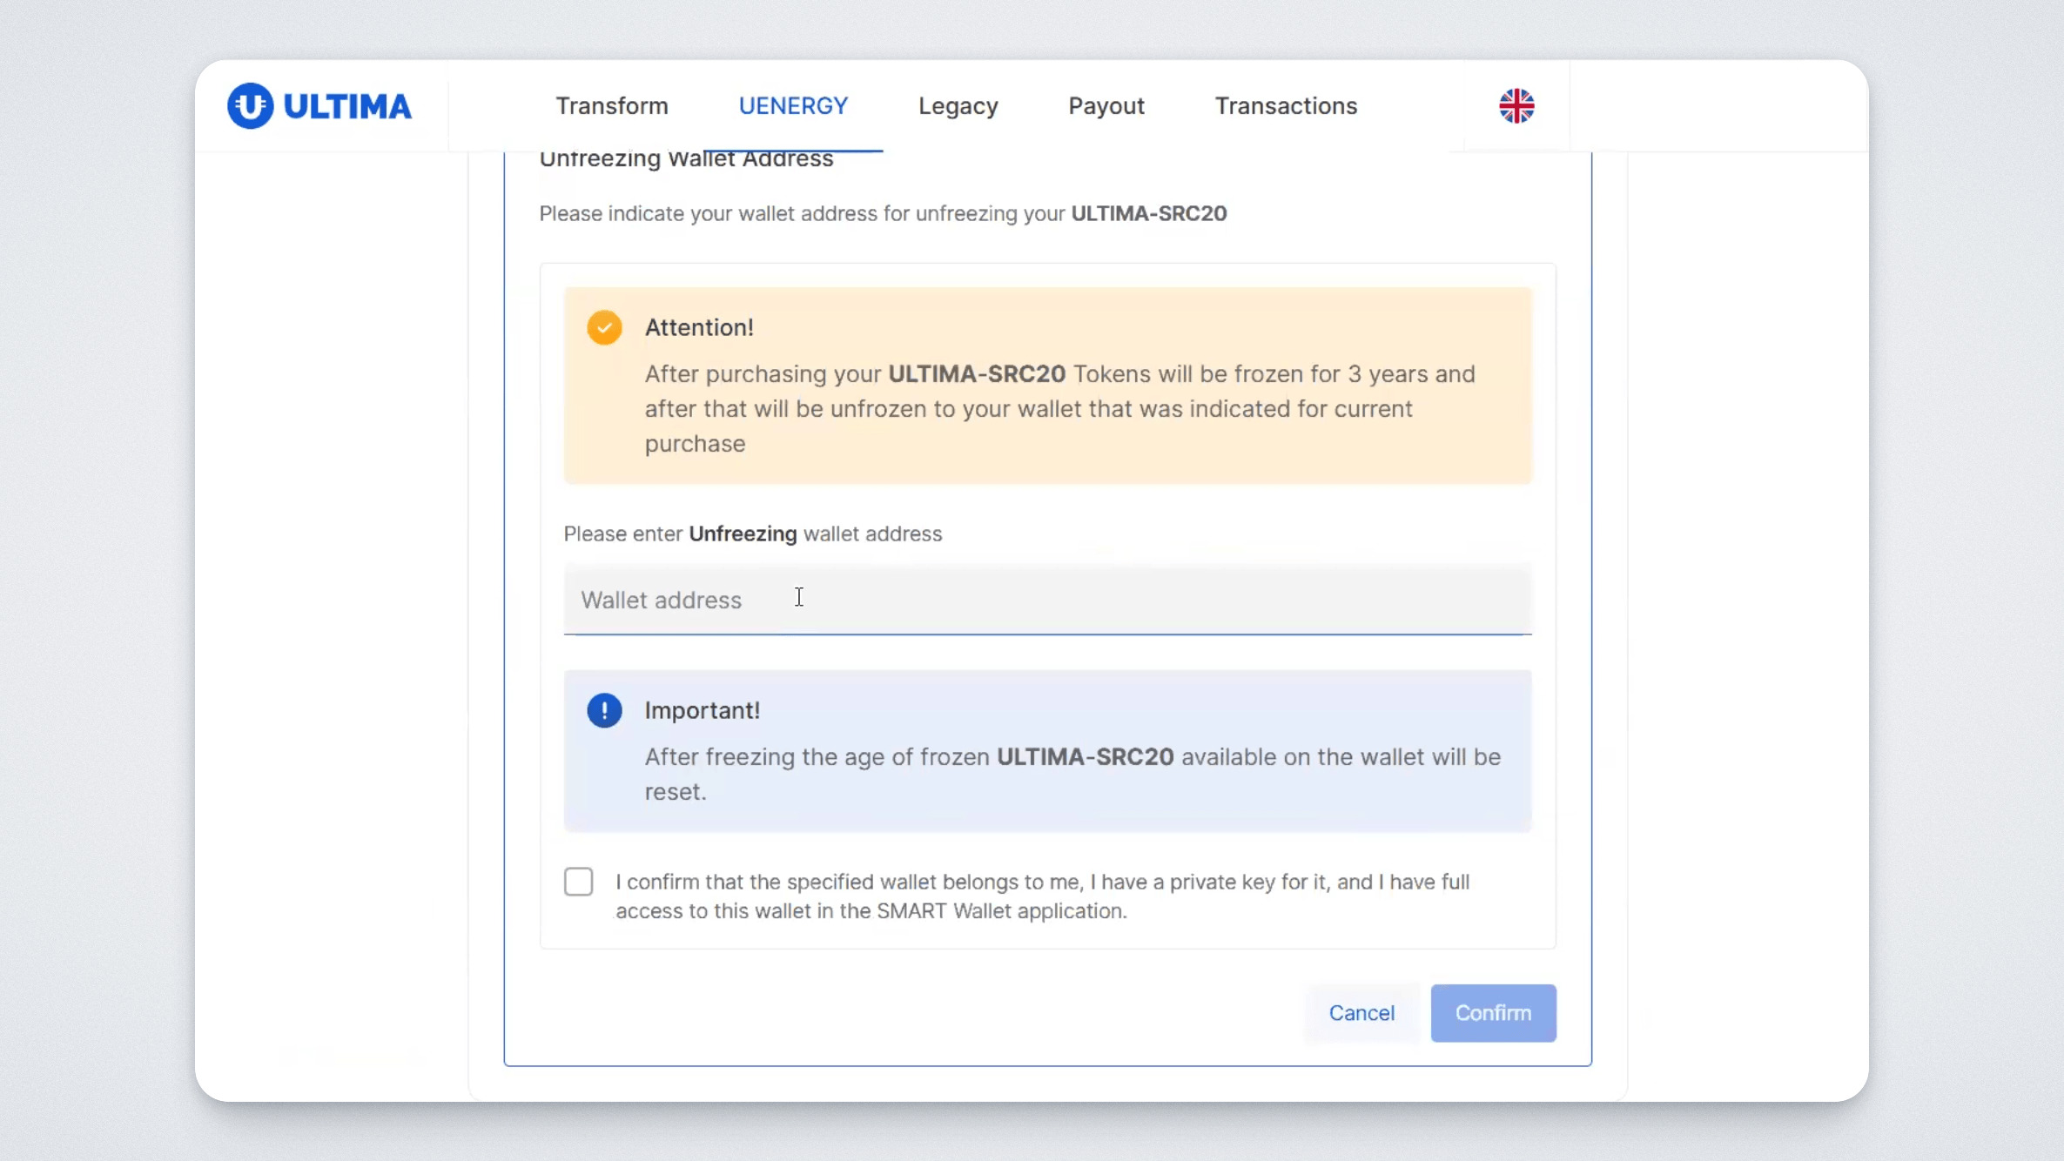This screenshot has width=2064, height=1161.
Task: Click the orange Attention checkmark icon
Action: 604,328
